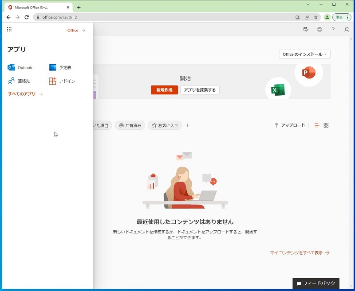
Task: Add a new filter with the plus icon
Action: point(187,125)
